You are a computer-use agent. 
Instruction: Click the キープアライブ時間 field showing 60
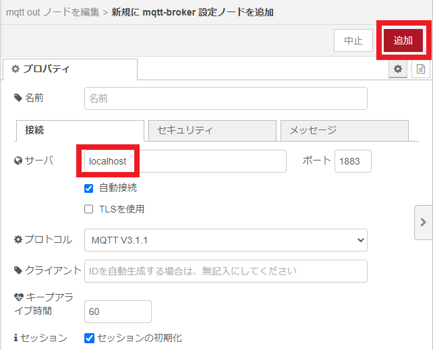click(118, 312)
